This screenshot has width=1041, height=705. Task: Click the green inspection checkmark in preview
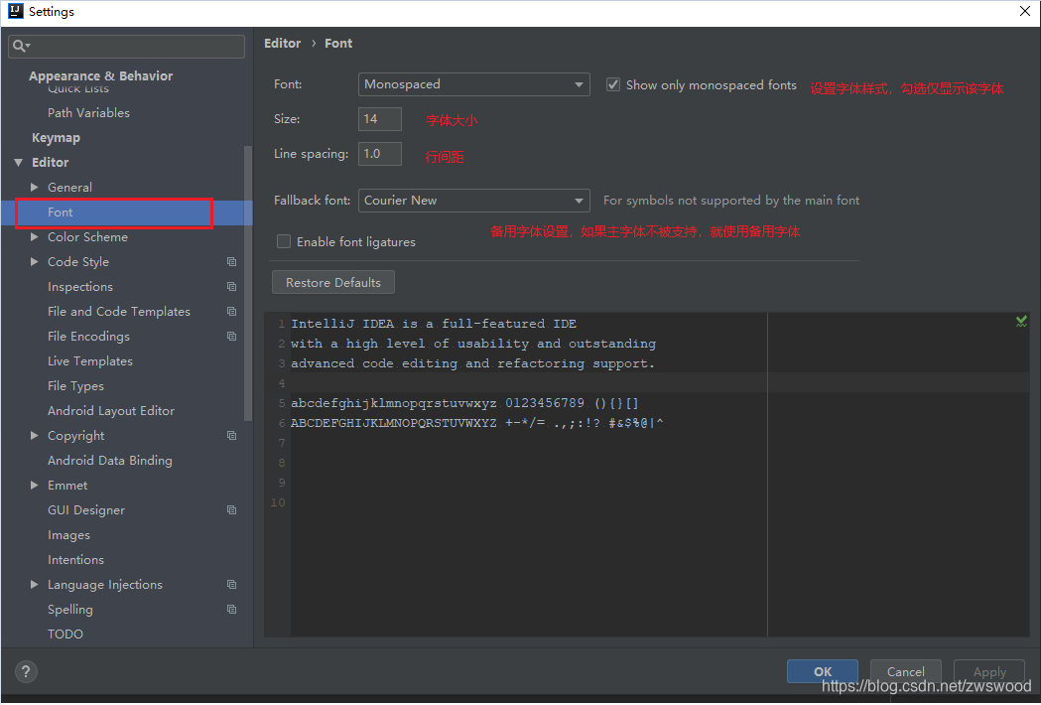(1021, 322)
